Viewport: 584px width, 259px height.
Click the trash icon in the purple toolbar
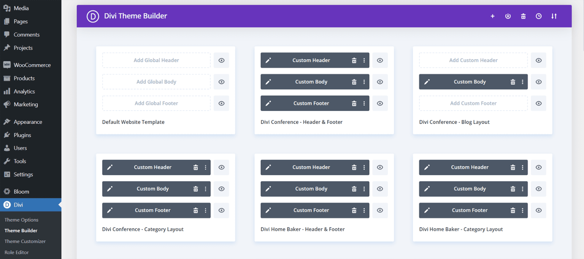coord(523,16)
